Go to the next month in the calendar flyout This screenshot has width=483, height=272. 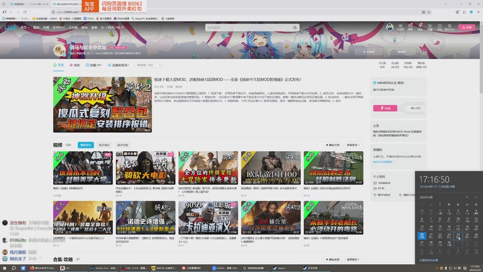(476, 197)
